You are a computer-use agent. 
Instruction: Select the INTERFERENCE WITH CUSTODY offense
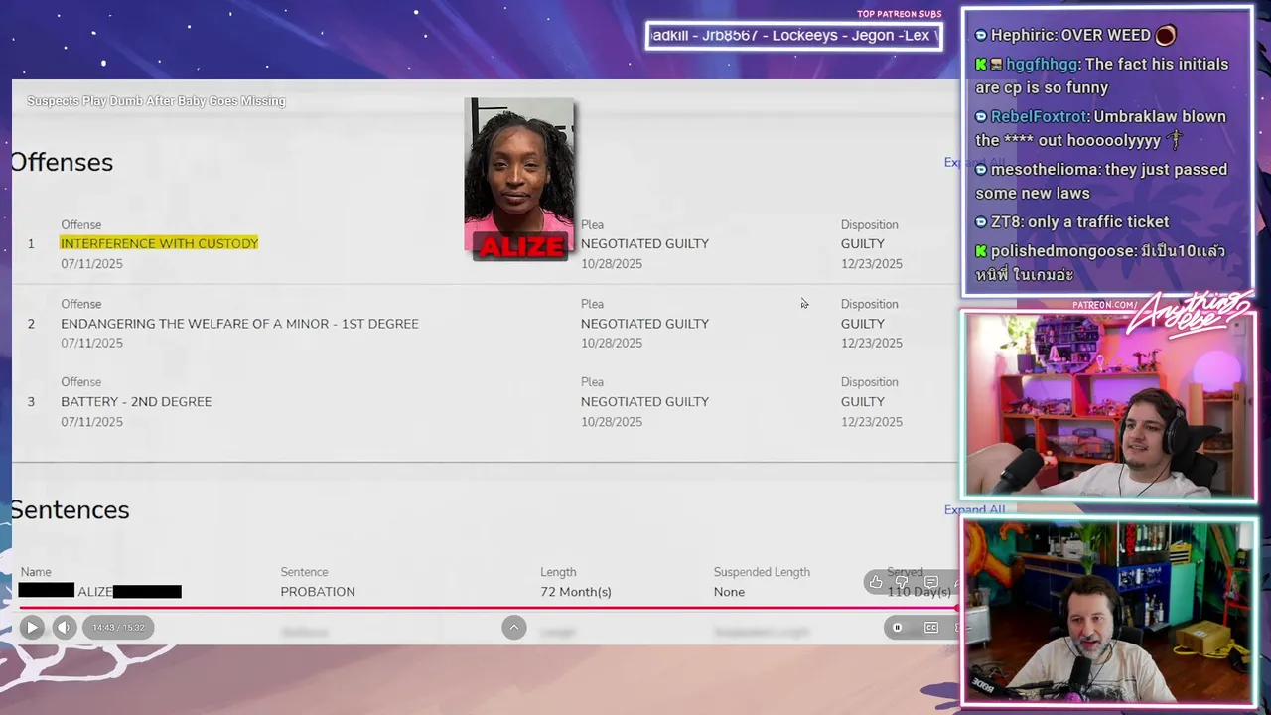(159, 243)
